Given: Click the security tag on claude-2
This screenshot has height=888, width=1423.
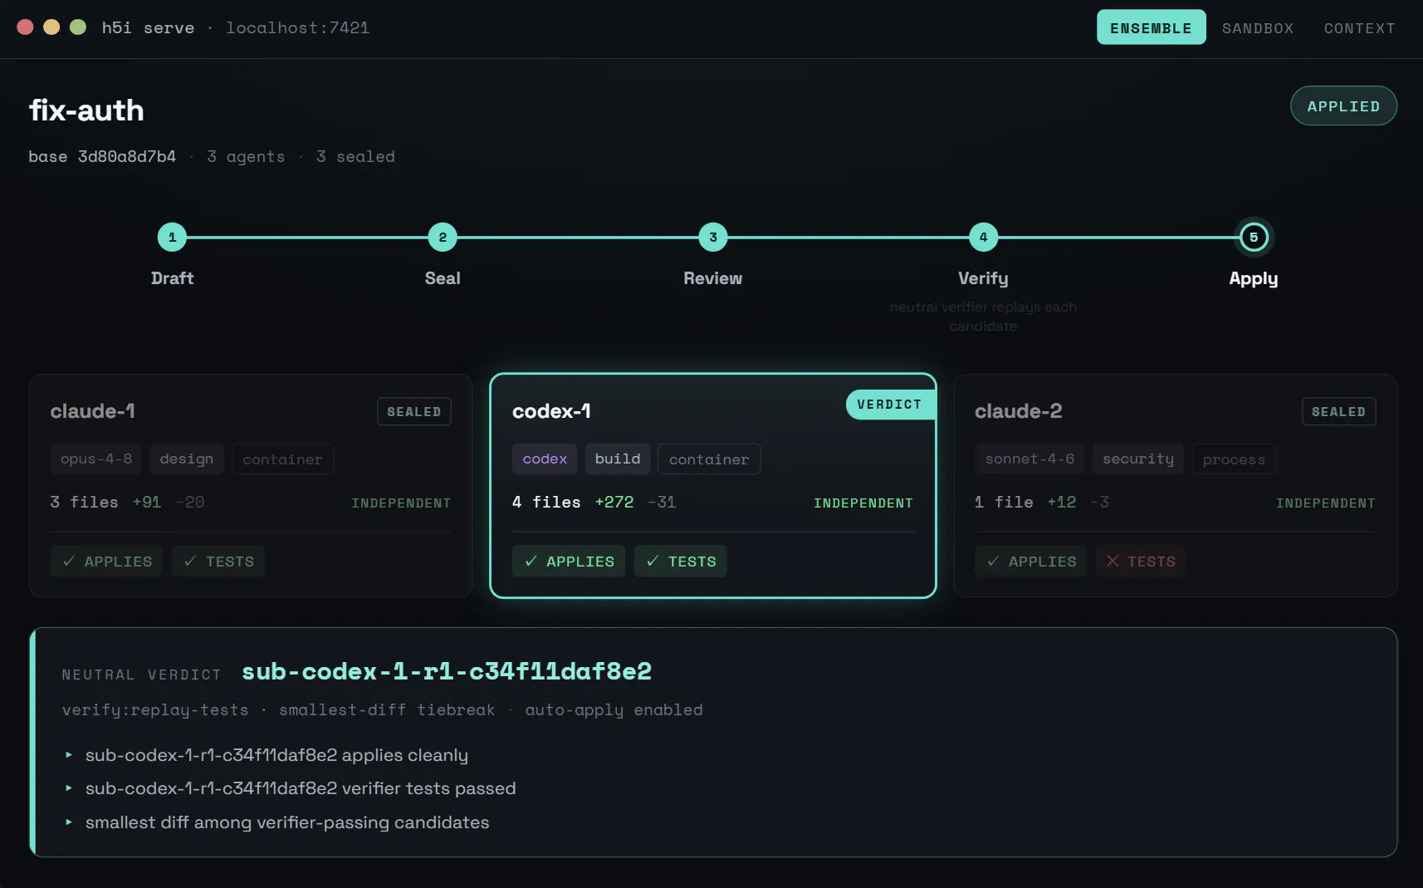Looking at the screenshot, I should [1138, 459].
